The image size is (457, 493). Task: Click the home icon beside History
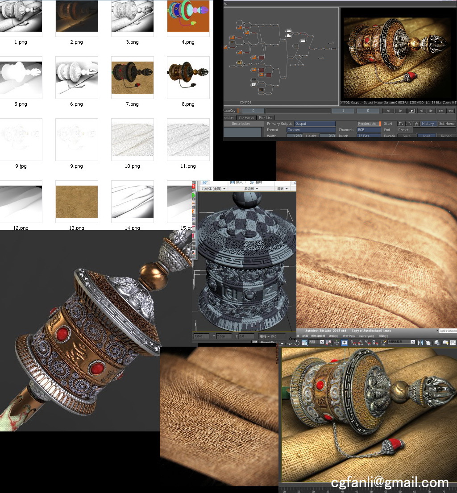pos(416,124)
